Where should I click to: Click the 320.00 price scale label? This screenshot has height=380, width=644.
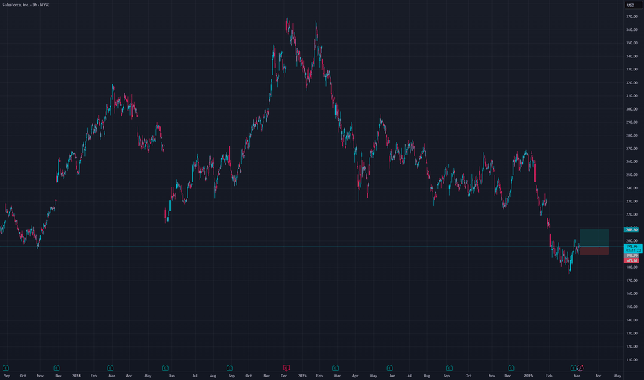click(x=632, y=83)
